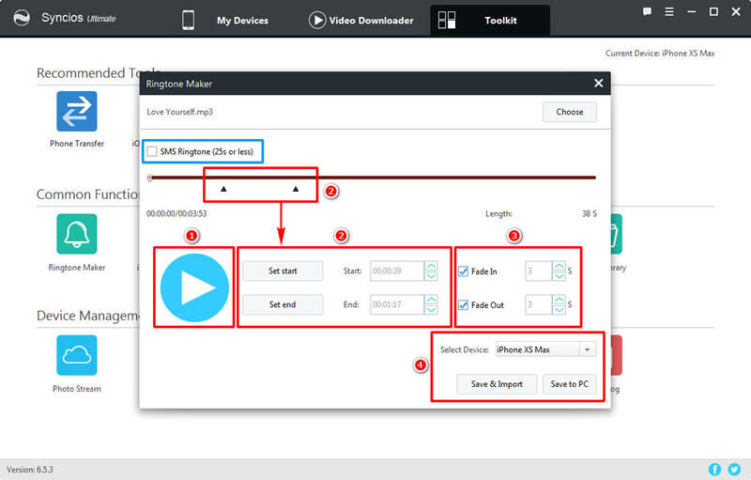Click the Facebook icon in status bar
Viewport: 751px width, 480px height.
[x=714, y=470]
